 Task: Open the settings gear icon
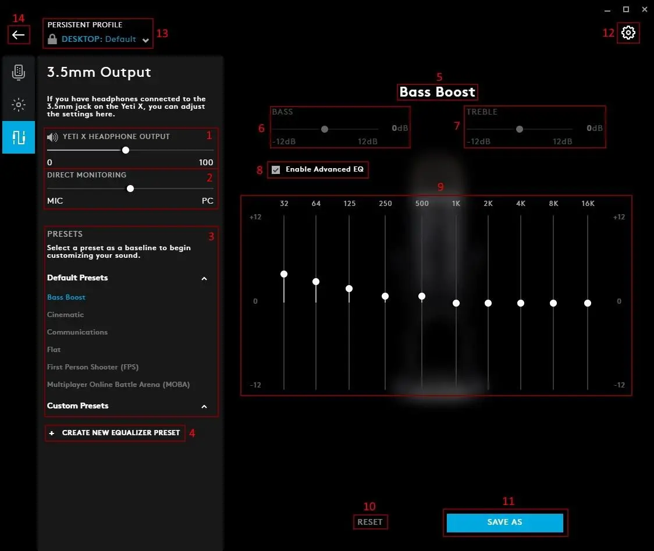pyautogui.click(x=628, y=33)
